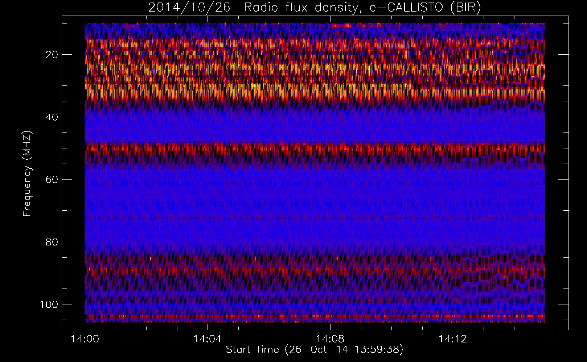Click the 'Start Time (26-Oct-14 13:59:38)' label
The image size is (587, 362).
[x=315, y=350]
